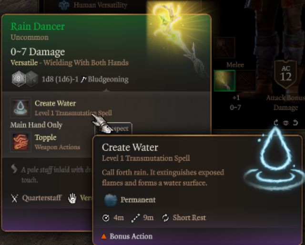Click the d8 dice icon
The width and height of the screenshot is (305, 245).
[18, 79]
